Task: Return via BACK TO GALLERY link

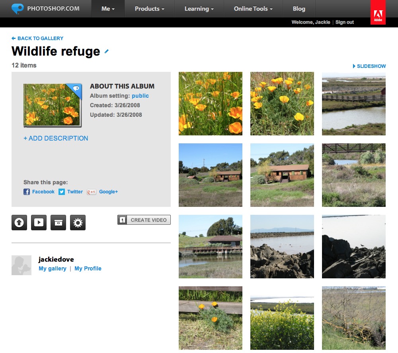Action: coord(40,38)
